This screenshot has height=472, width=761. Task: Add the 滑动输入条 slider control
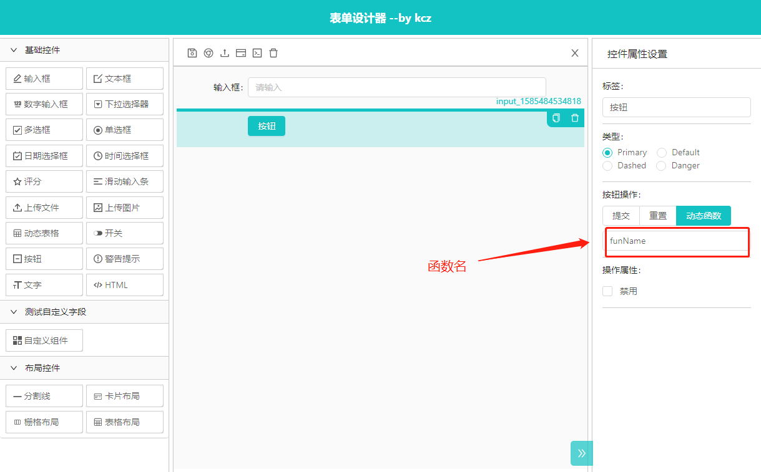[x=125, y=181]
